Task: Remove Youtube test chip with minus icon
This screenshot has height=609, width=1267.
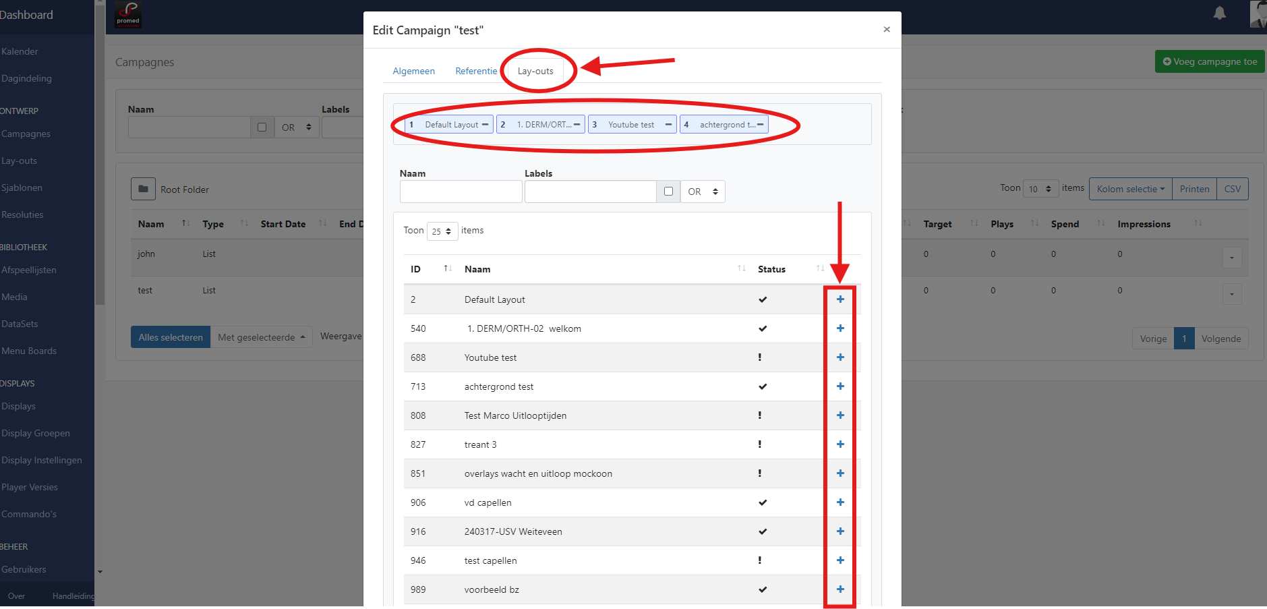Action: [668, 125]
